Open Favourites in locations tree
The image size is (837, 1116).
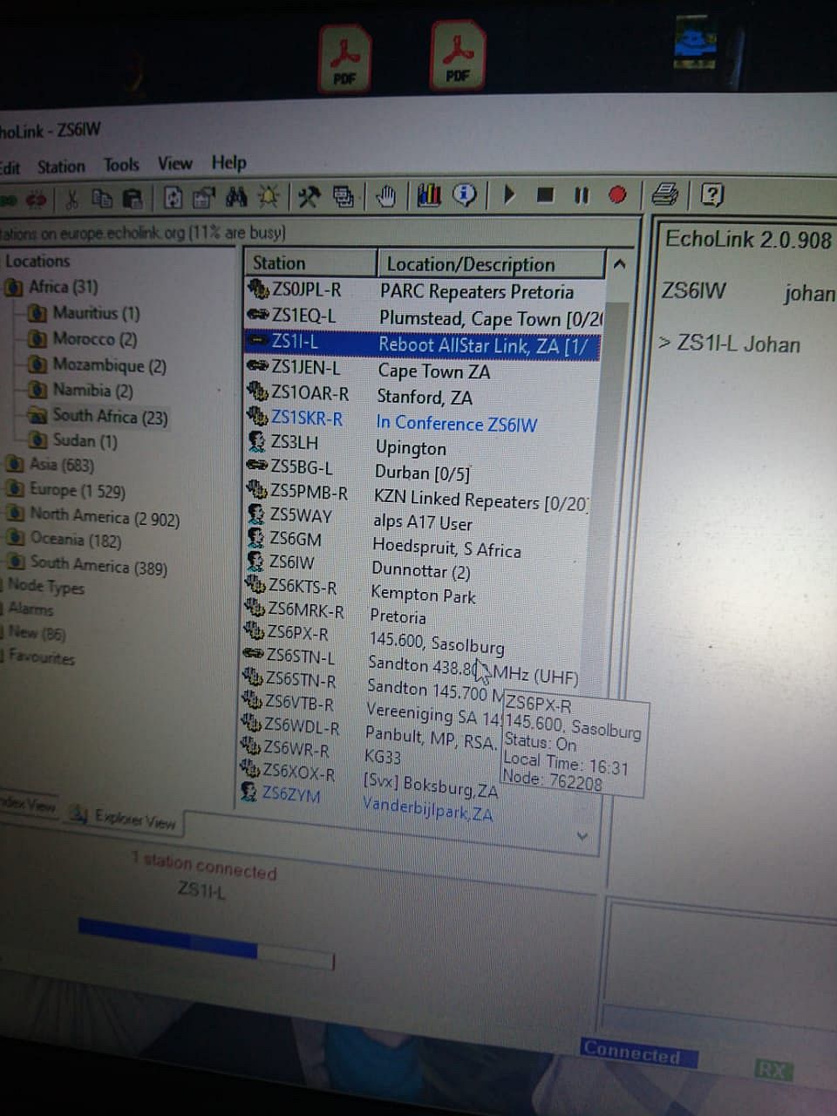(x=41, y=657)
